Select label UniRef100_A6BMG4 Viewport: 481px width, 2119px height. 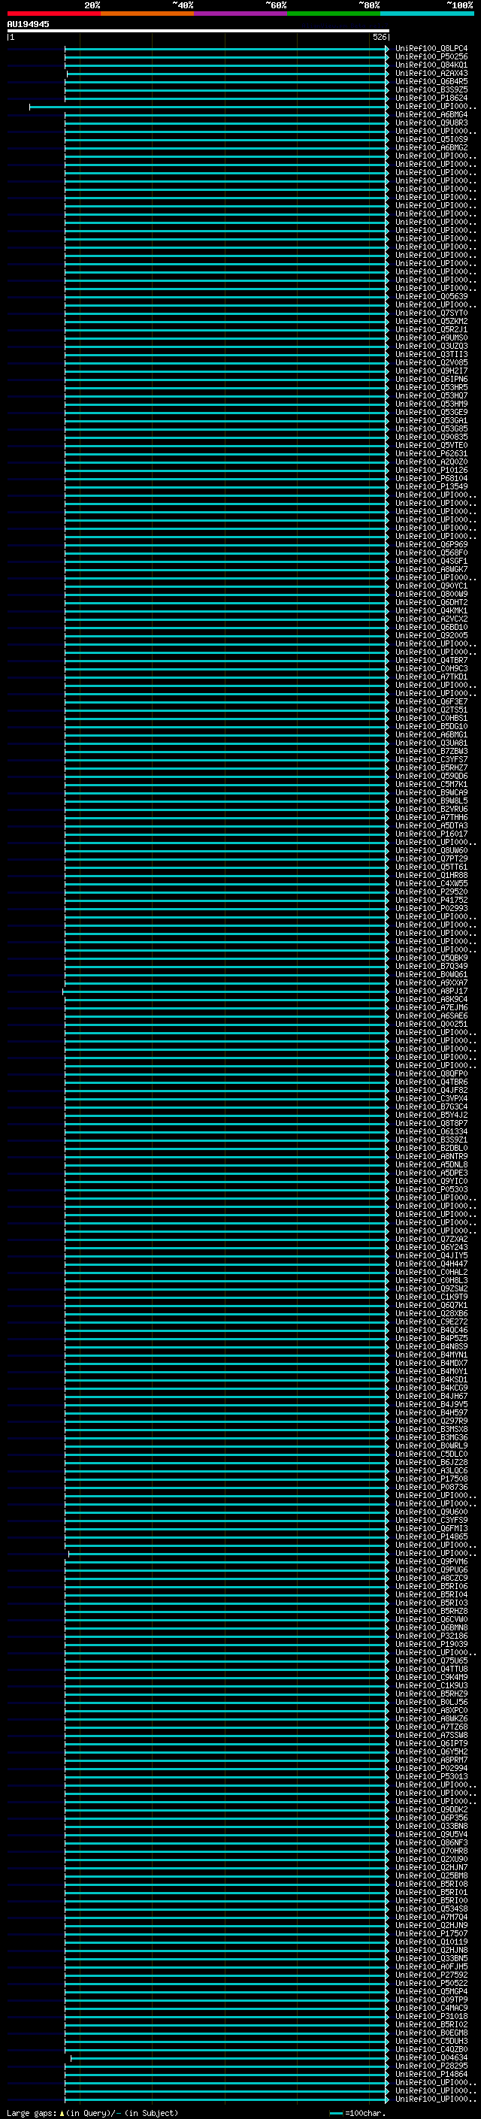[x=431, y=114]
